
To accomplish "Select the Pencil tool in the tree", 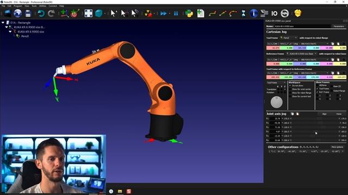I will point(25,36).
